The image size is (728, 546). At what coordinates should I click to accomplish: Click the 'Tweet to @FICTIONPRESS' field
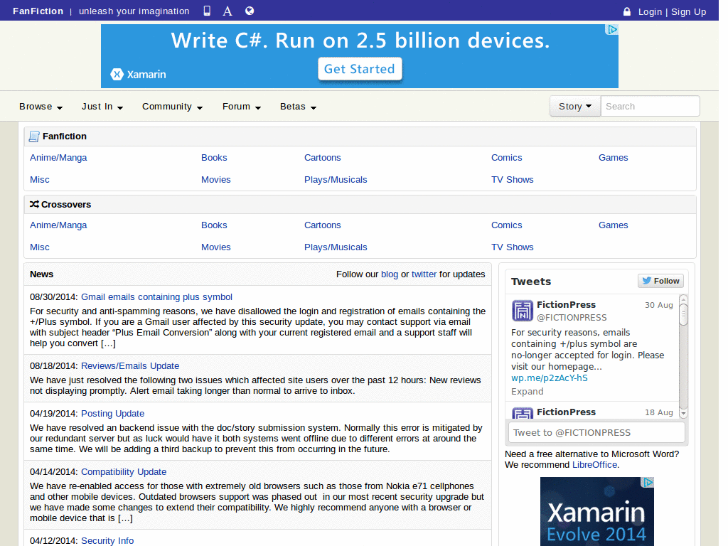pos(596,432)
